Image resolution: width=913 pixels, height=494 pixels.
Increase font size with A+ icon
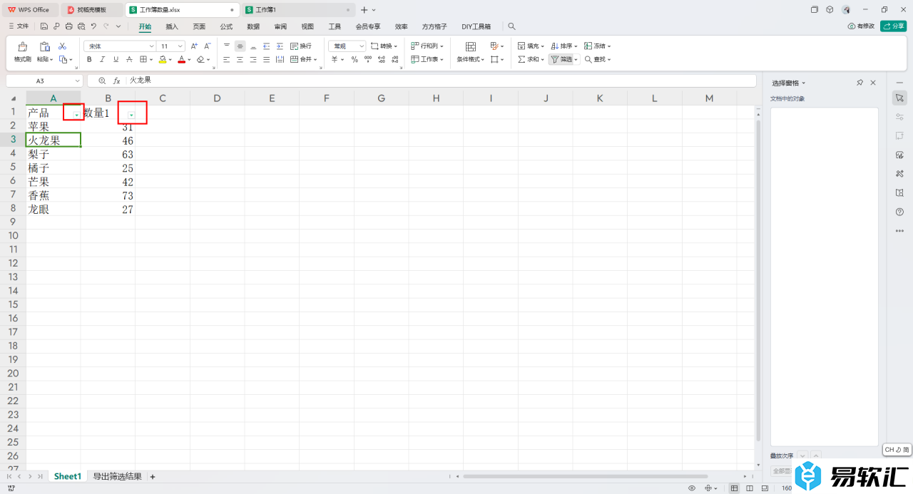tap(194, 46)
